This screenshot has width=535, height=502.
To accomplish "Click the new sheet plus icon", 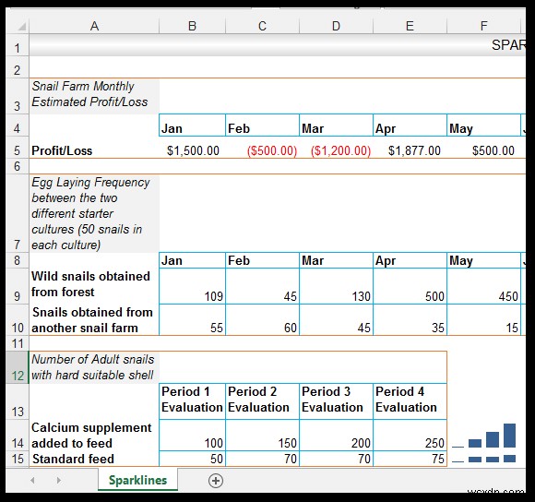I will [x=216, y=481].
